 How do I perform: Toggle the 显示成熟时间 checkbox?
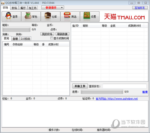click(52, 38)
